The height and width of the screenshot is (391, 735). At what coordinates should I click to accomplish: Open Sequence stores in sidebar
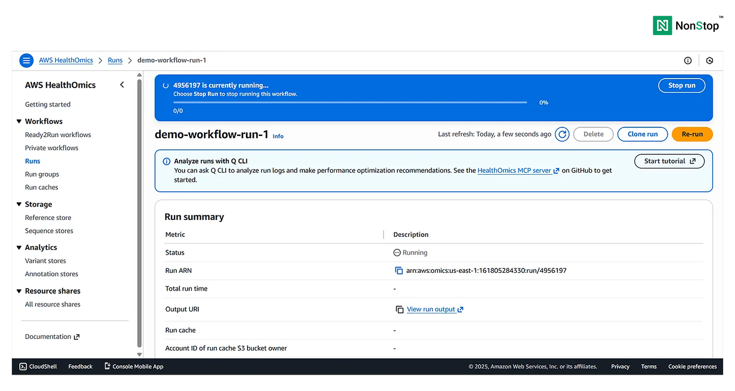tap(49, 231)
